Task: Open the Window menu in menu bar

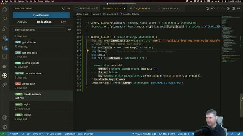Action: pyautogui.click(x=47, y=1)
